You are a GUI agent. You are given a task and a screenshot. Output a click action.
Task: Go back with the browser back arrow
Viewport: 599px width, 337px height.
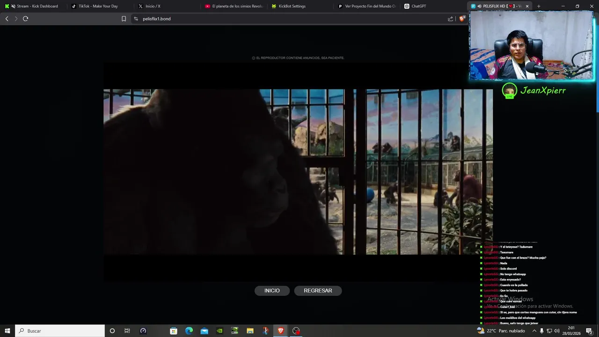point(7,19)
